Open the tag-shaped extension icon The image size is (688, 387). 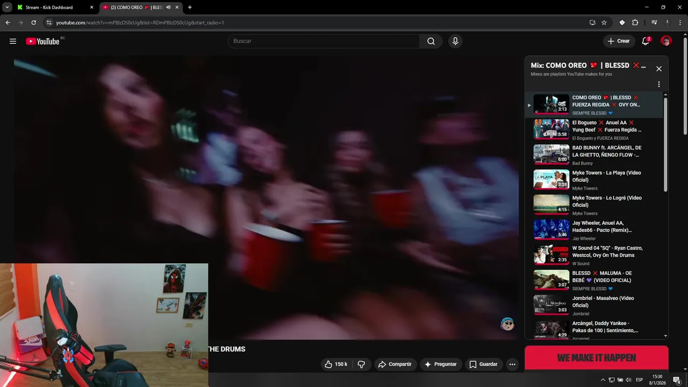pyautogui.click(x=622, y=23)
